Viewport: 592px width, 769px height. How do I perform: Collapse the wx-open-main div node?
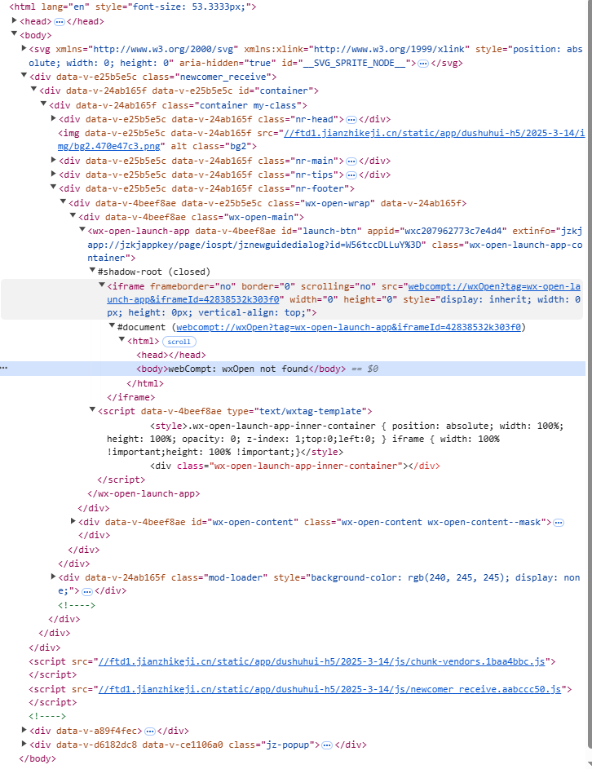coord(73,216)
